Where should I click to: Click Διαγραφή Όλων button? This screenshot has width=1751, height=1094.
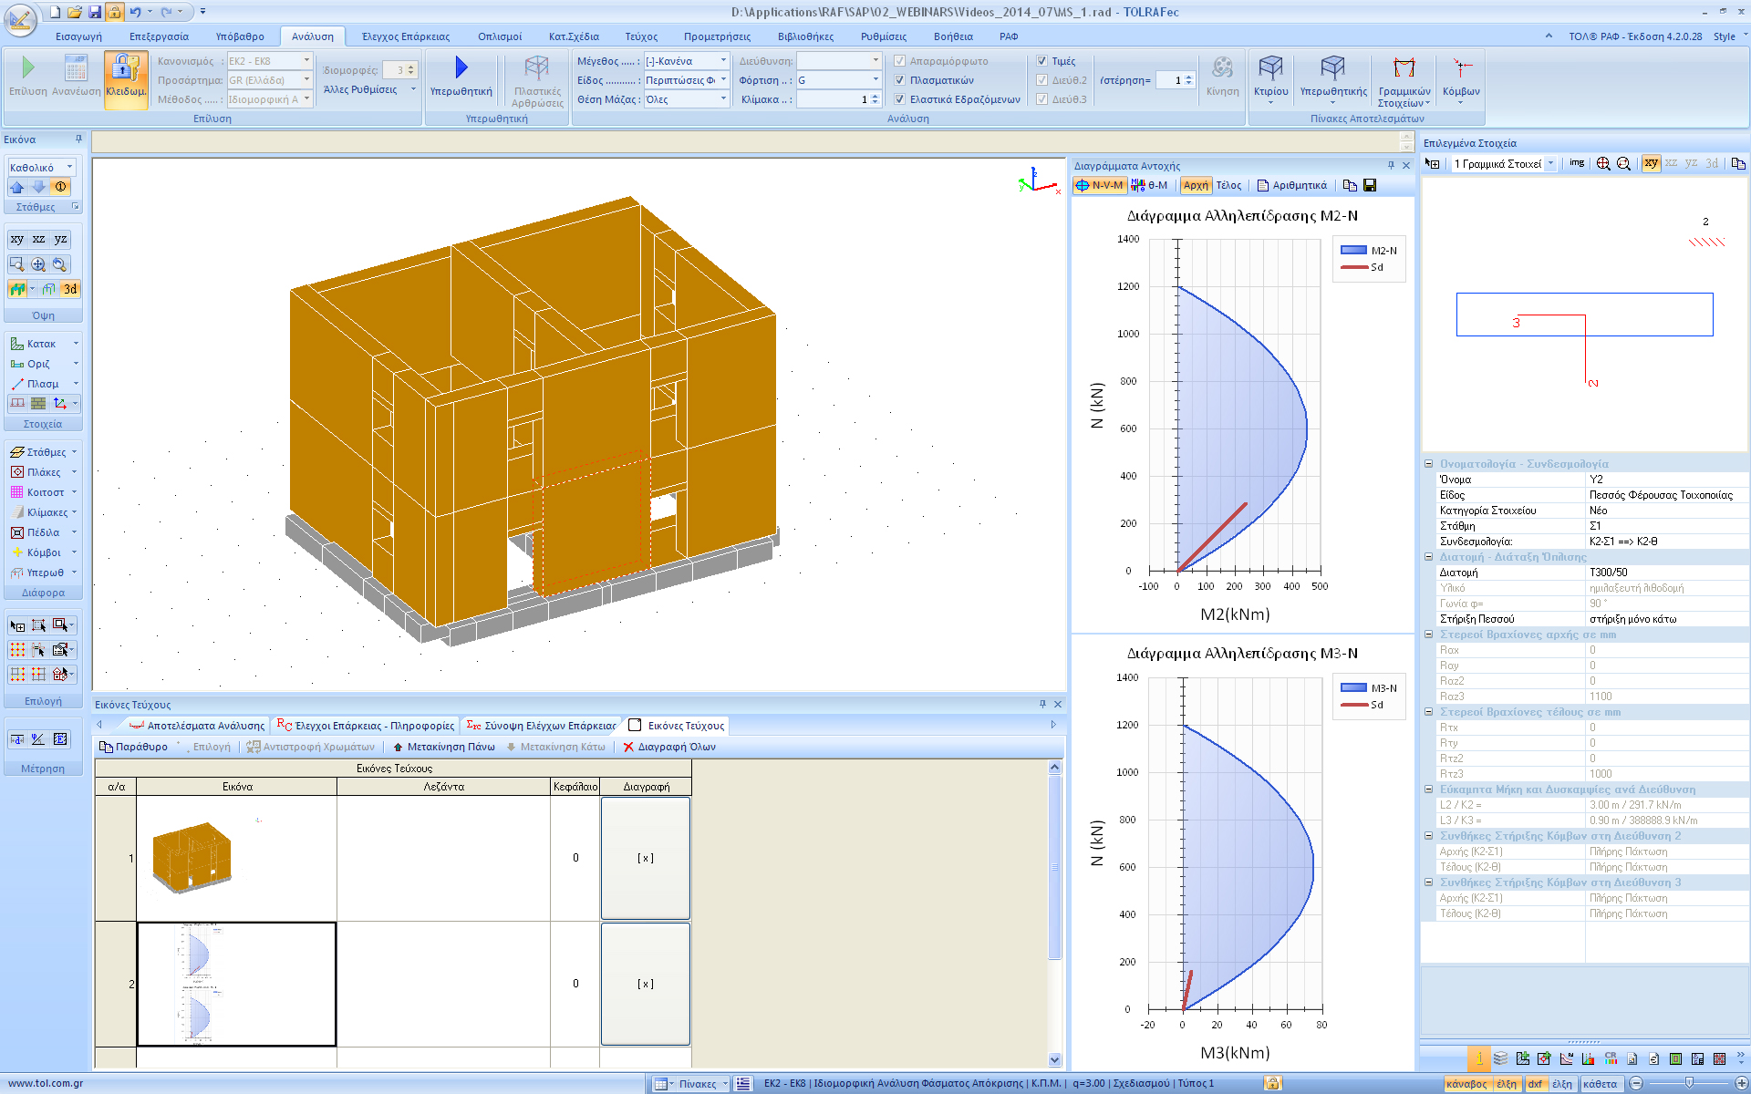(669, 747)
